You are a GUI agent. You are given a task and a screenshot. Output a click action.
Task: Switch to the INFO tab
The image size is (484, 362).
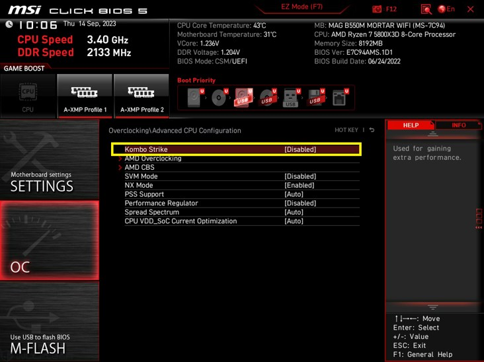[459, 126]
